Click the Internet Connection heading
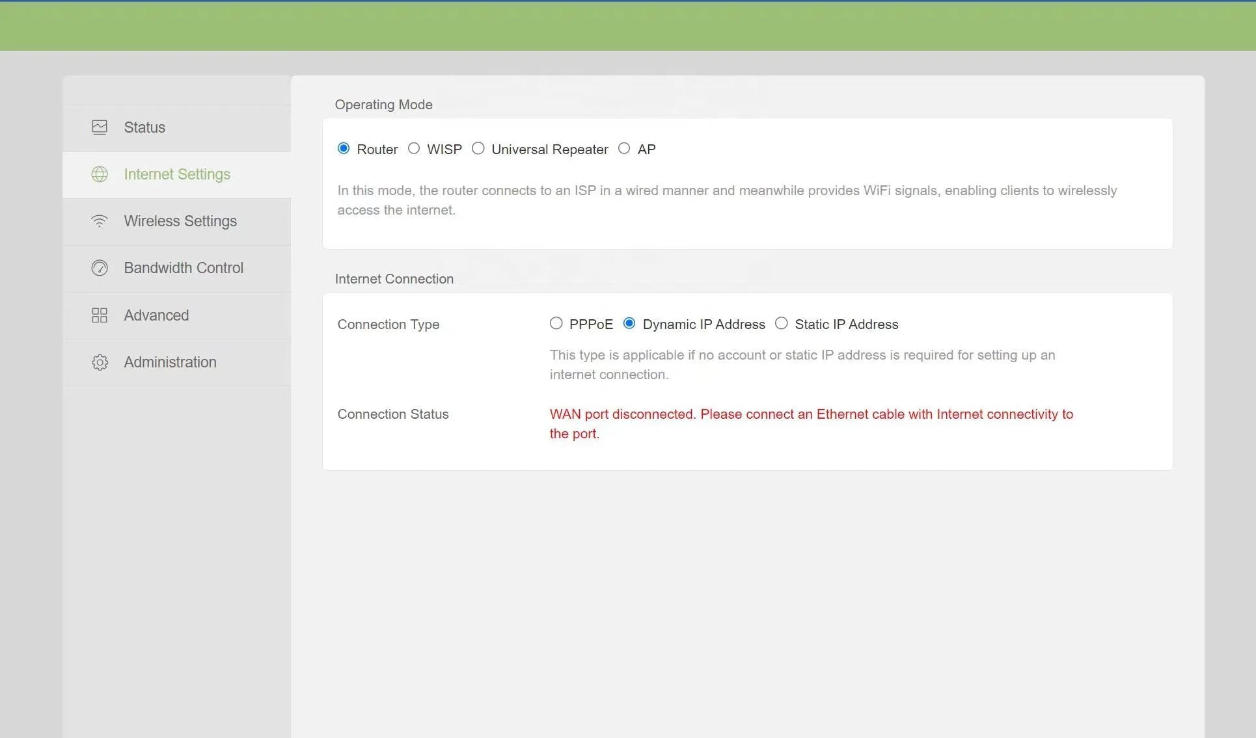 click(x=394, y=279)
